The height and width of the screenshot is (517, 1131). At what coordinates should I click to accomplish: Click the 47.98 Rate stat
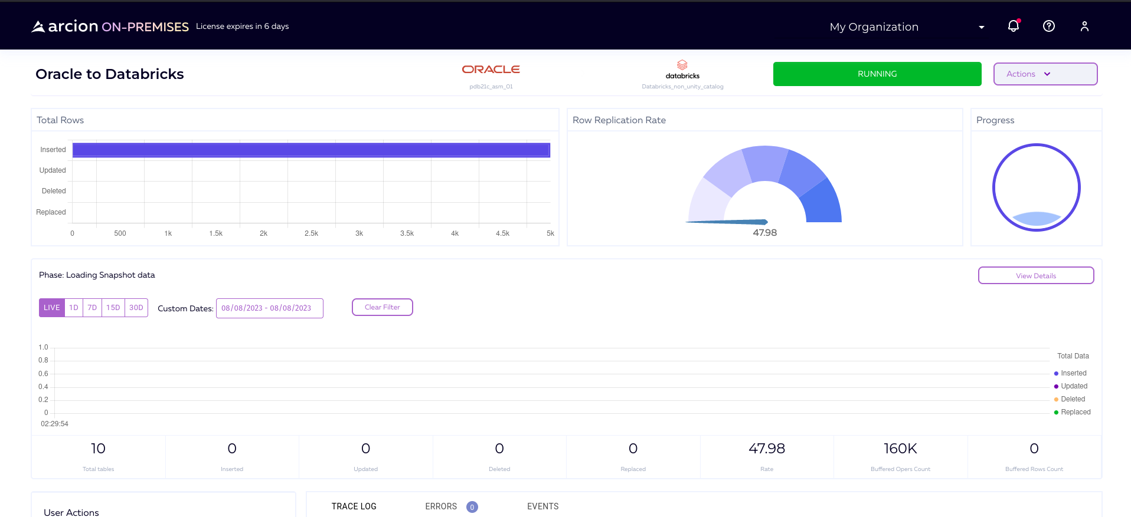767,449
